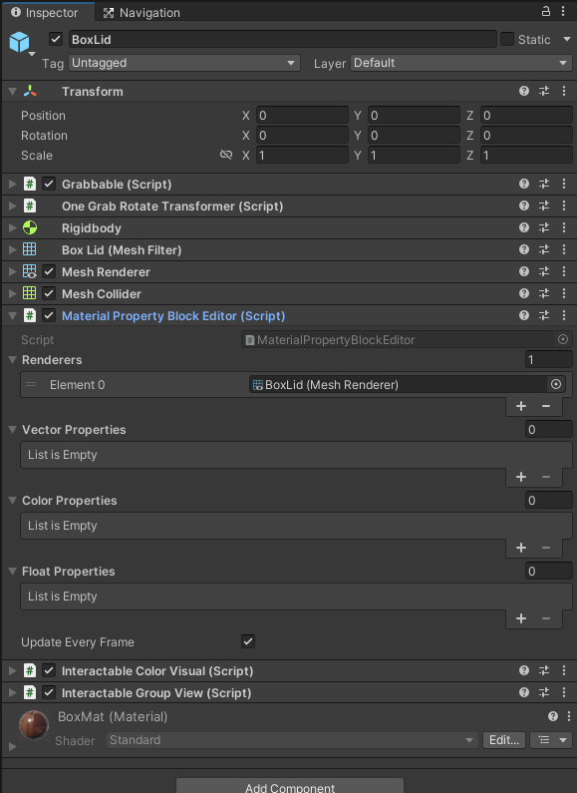Collapse the Vector Properties foldout
The height and width of the screenshot is (793, 577).
pos(13,430)
